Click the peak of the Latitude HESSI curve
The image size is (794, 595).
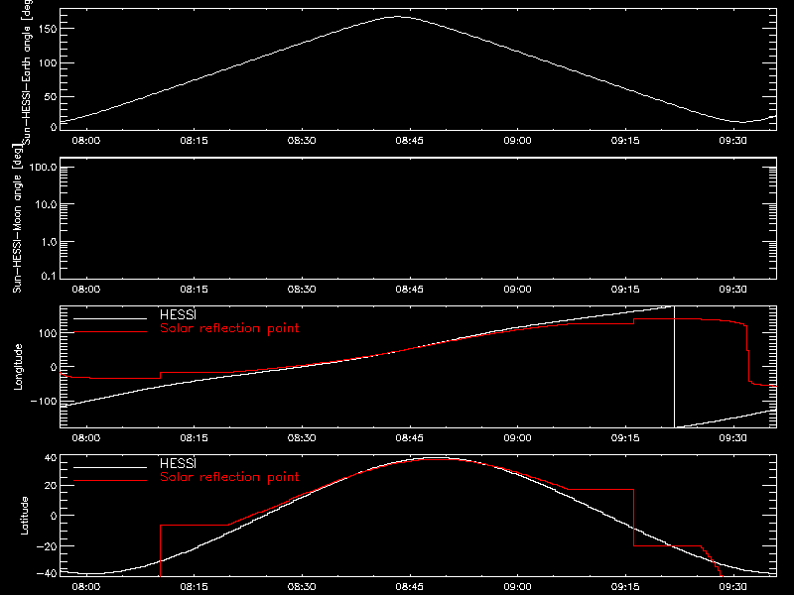click(x=435, y=457)
